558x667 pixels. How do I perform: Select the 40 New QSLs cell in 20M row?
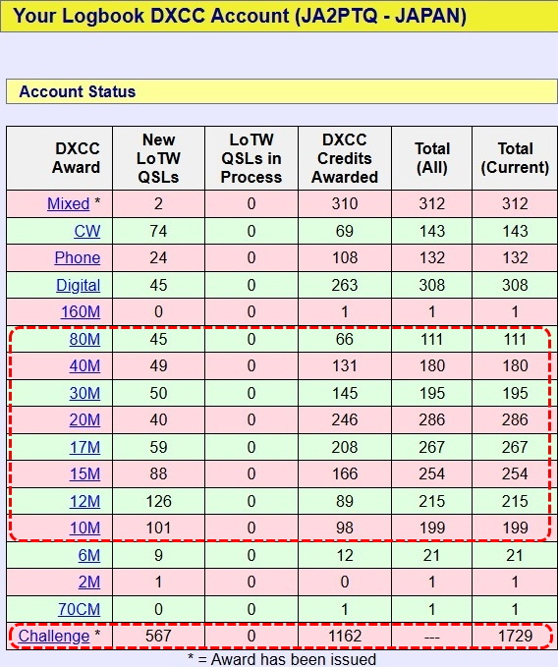(x=158, y=419)
